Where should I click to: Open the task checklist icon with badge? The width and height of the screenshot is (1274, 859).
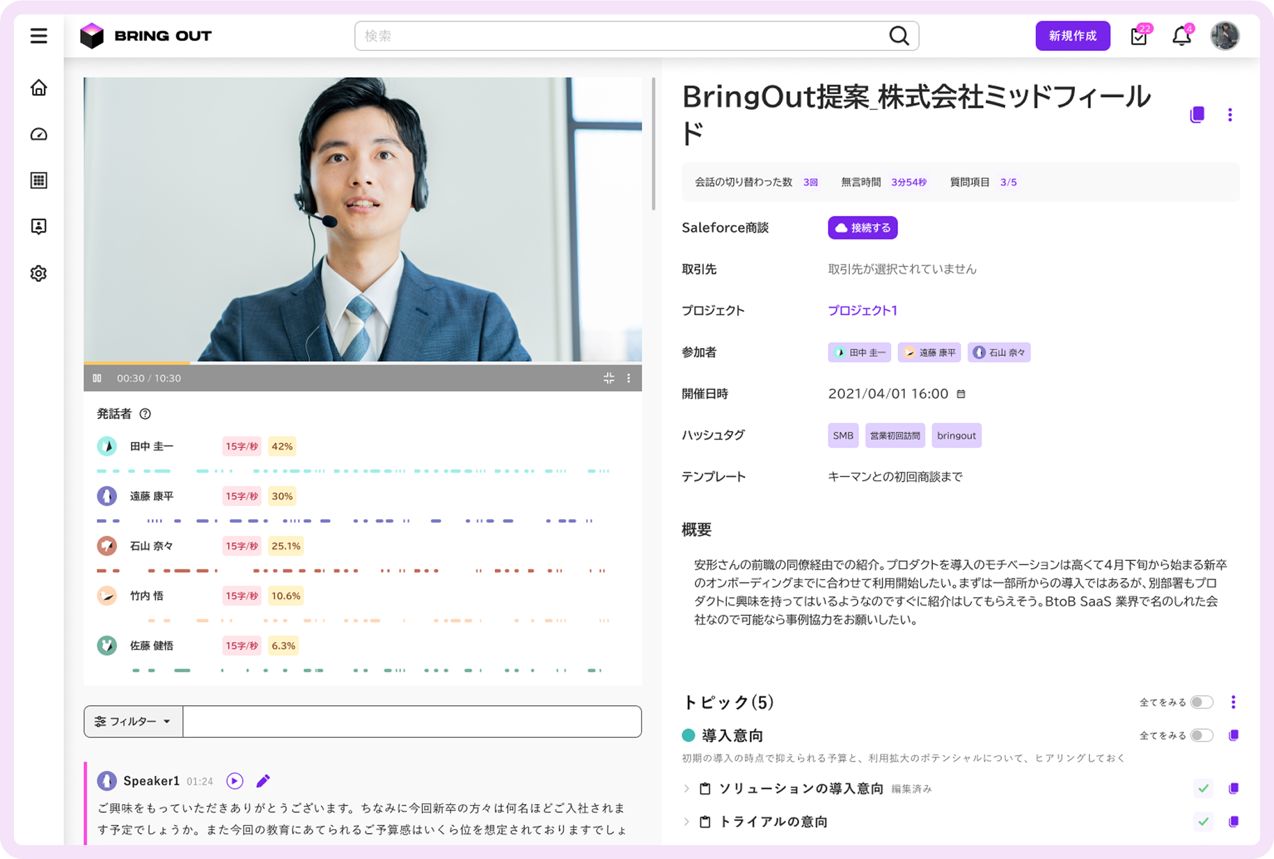1139,36
